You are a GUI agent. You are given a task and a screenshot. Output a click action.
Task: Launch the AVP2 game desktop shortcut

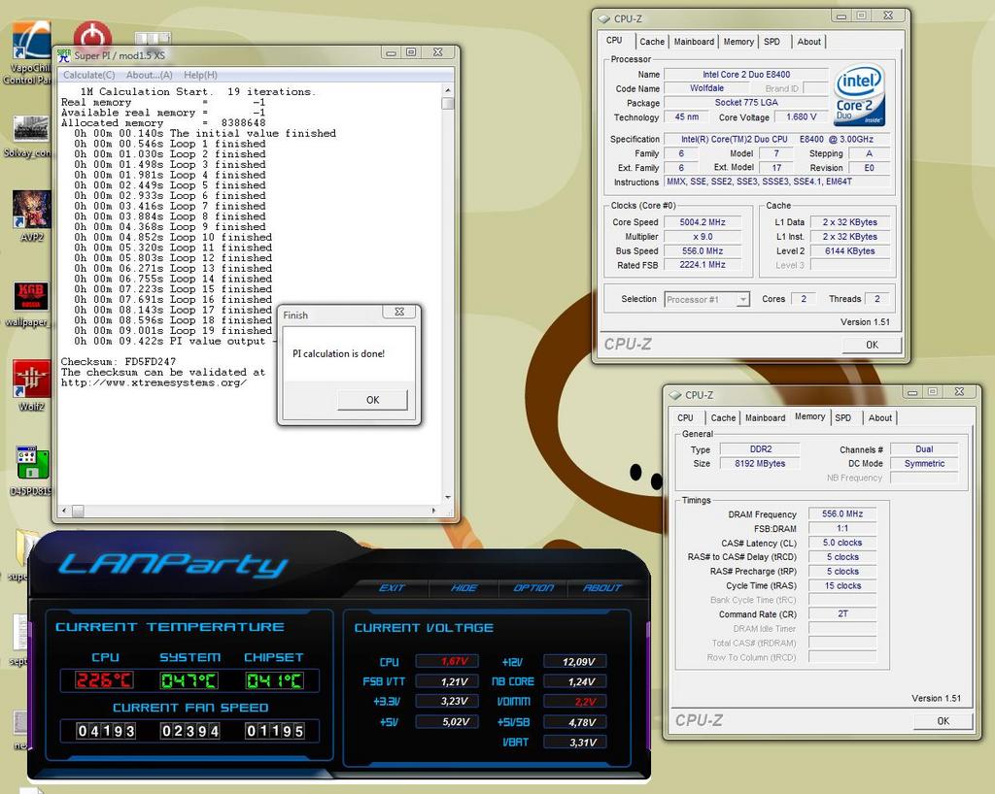(32, 209)
